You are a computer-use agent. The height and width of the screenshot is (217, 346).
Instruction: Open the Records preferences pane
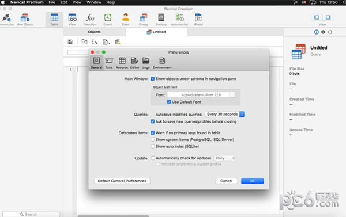[122, 63]
